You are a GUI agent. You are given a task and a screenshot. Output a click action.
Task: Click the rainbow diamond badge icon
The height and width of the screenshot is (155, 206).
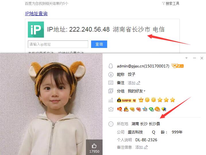point(164,109)
